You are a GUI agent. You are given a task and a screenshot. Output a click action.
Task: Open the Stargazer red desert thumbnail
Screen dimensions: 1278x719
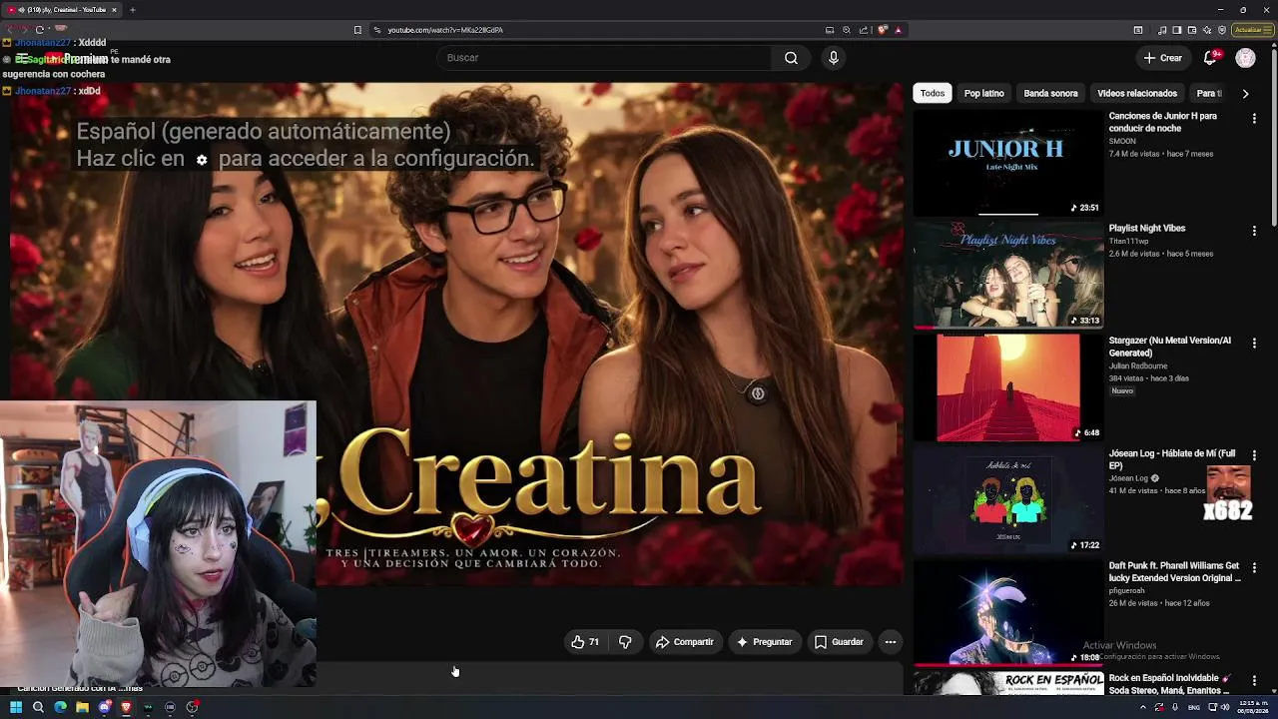coord(1008,387)
